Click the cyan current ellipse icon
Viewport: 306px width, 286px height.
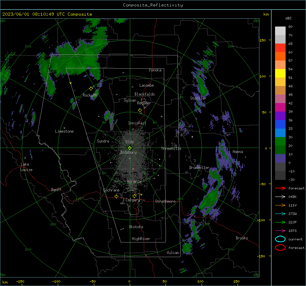pos(280,239)
